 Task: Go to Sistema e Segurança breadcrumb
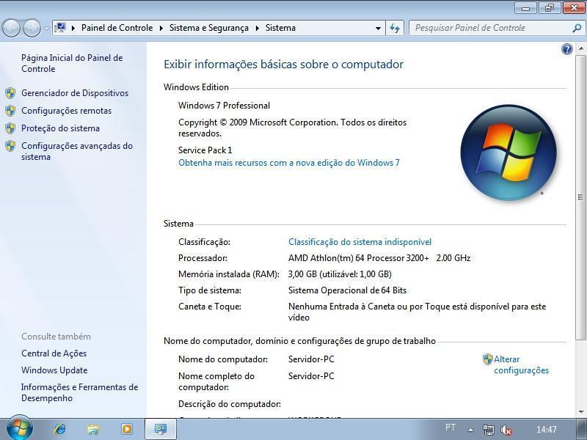(209, 28)
